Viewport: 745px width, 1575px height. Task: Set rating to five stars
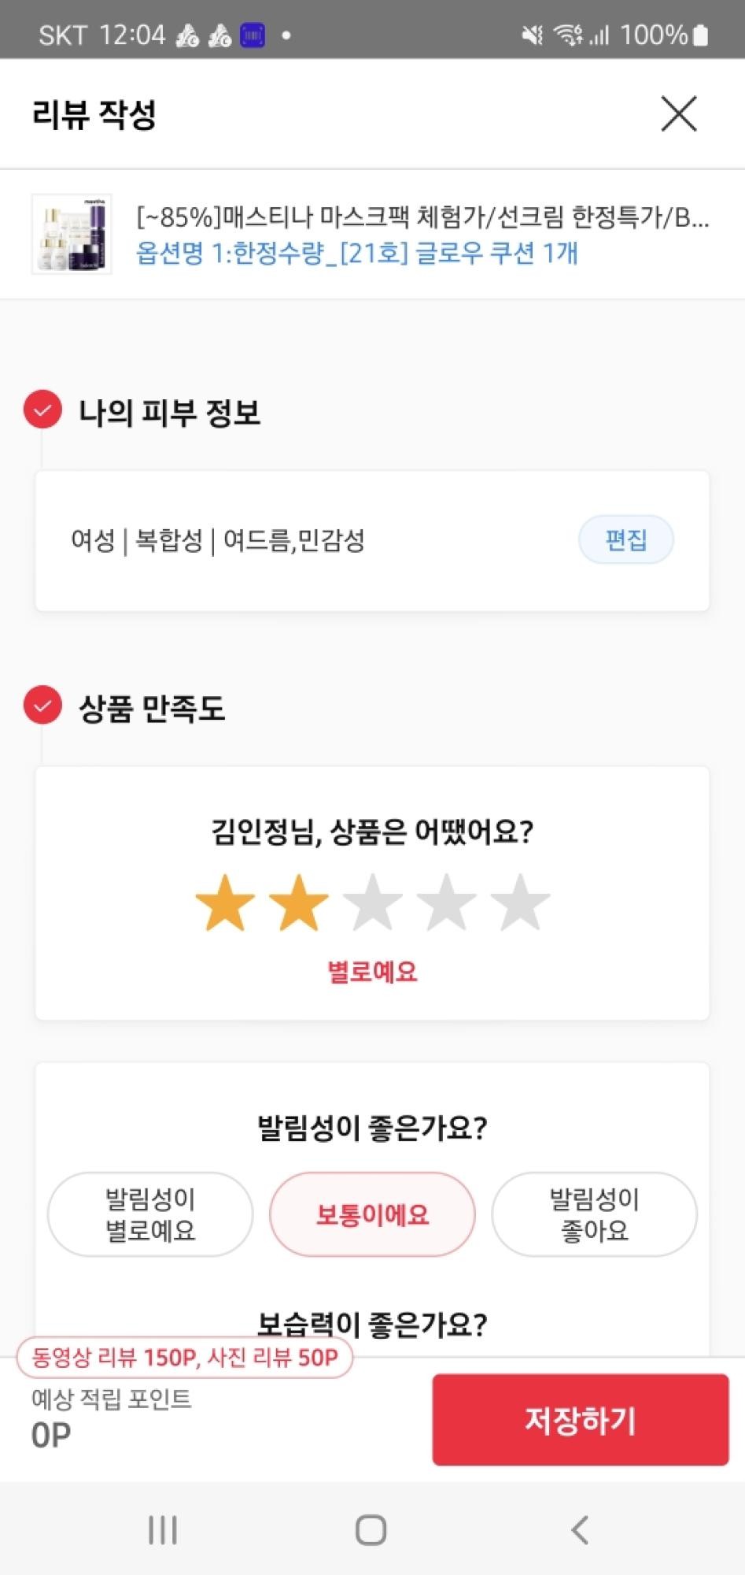(x=520, y=902)
